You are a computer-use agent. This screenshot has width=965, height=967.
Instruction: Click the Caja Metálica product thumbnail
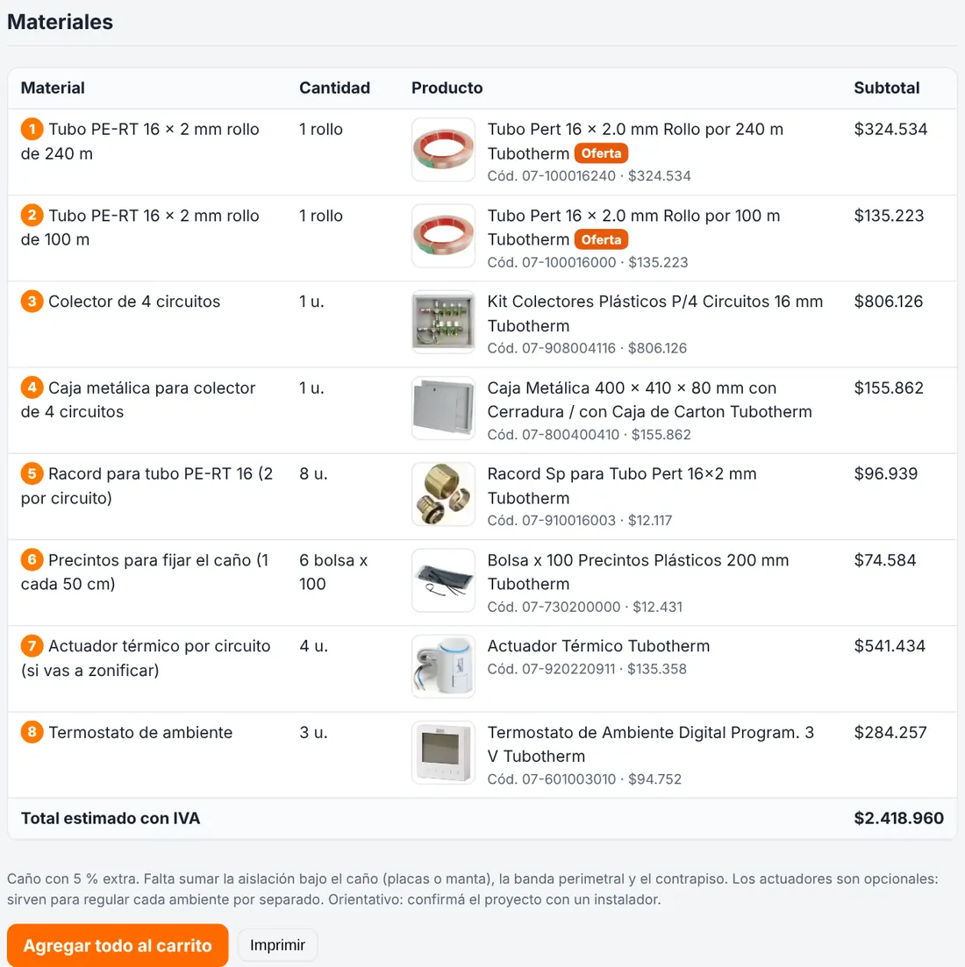(443, 409)
